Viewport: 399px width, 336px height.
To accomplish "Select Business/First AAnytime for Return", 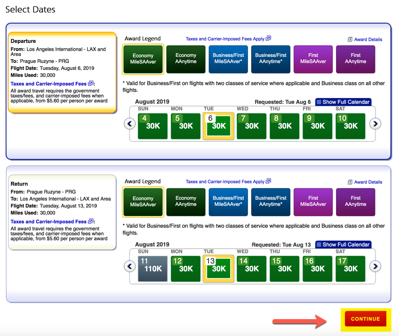I will (x=271, y=202).
